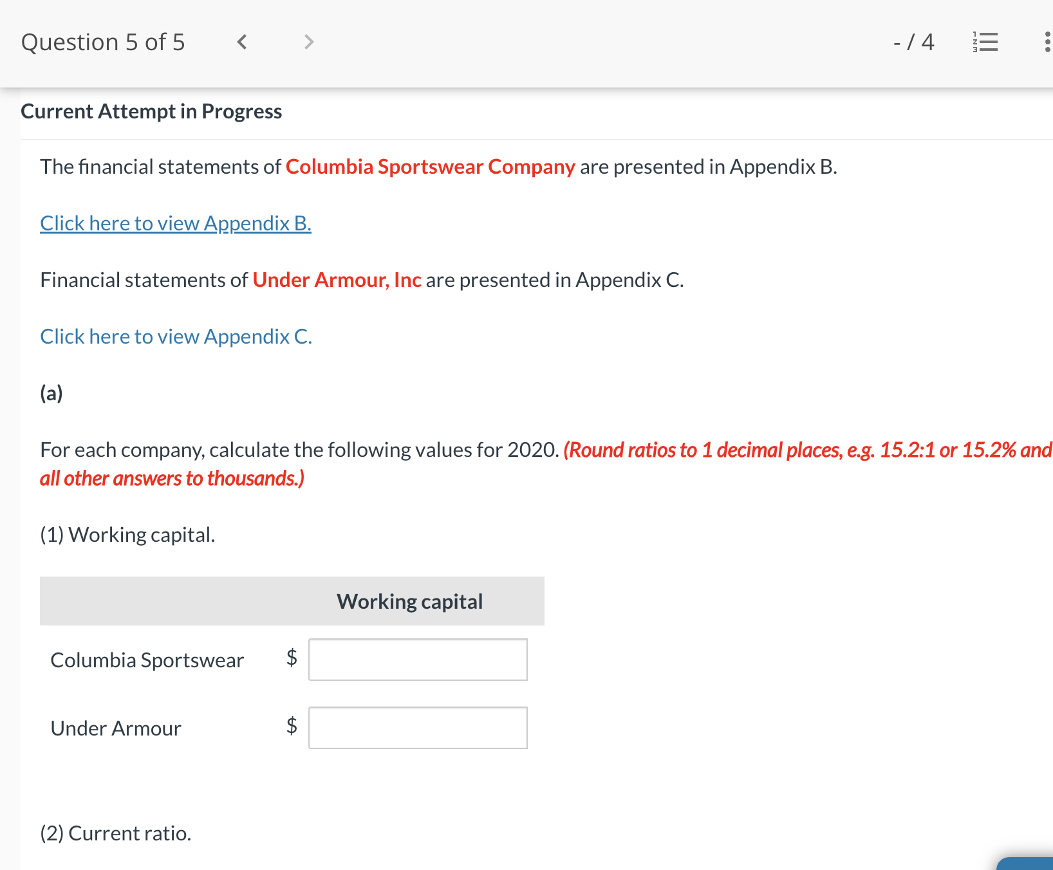This screenshot has width=1053, height=870.
Task: Click Columbia Sportswear working capital input
Action: (x=418, y=660)
